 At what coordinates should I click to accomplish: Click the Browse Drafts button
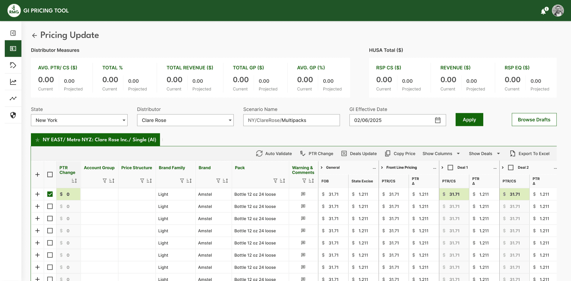pyautogui.click(x=534, y=120)
